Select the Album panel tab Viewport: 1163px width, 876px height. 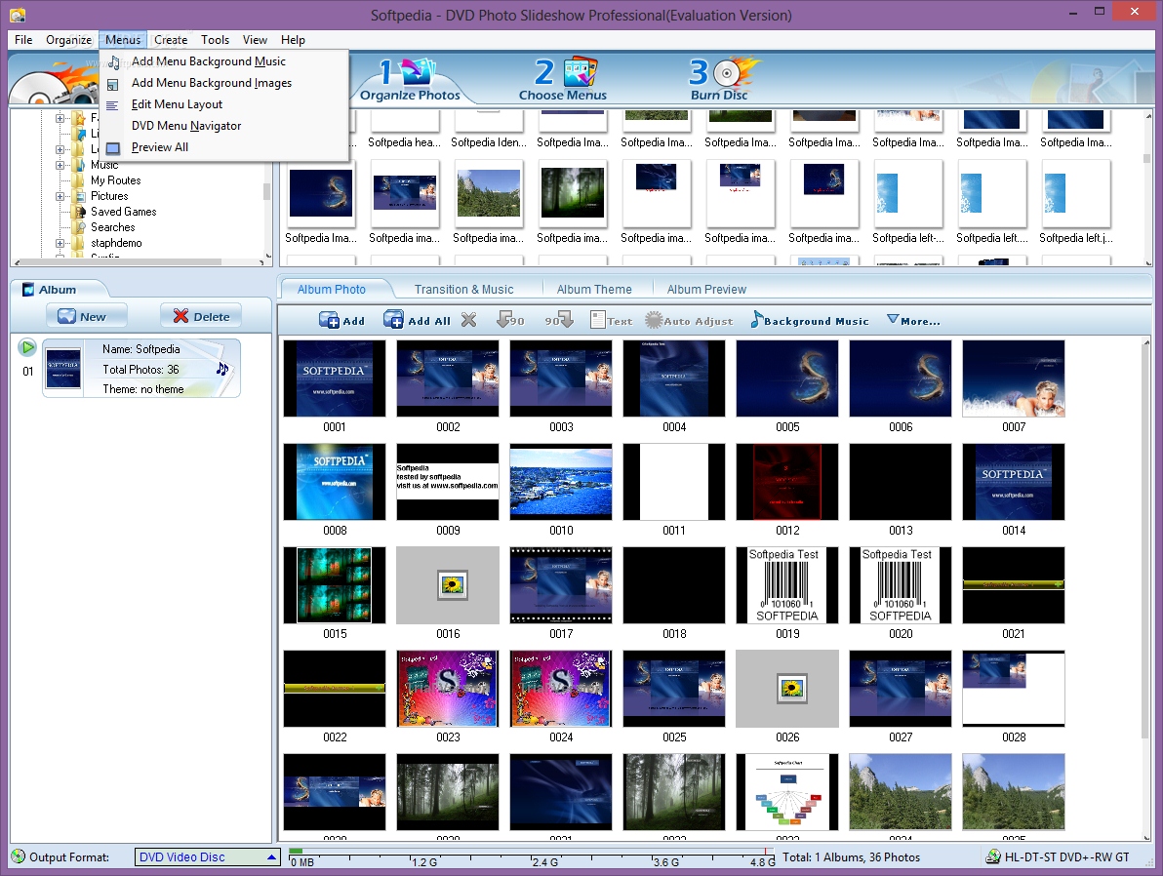click(x=58, y=290)
